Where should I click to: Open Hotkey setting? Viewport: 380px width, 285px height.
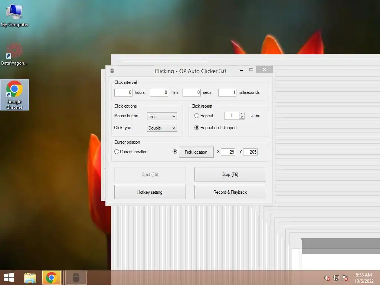150,192
